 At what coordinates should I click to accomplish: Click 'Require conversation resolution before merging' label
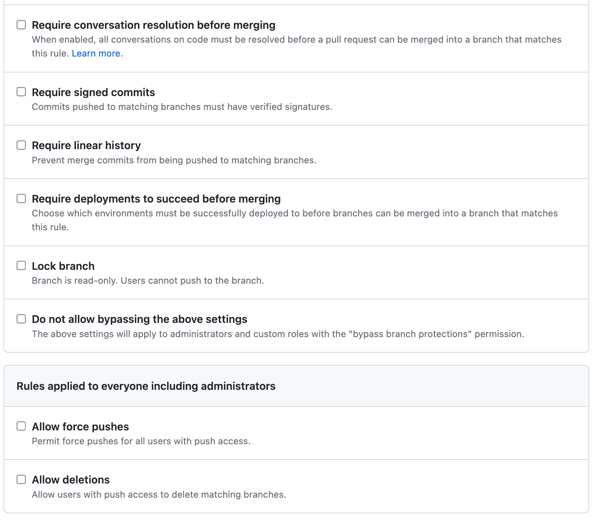click(154, 25)
